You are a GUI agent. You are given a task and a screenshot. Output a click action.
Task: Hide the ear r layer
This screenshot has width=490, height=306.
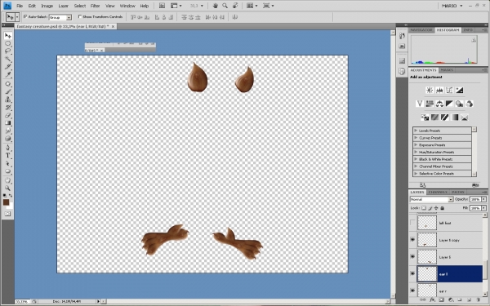412,290
